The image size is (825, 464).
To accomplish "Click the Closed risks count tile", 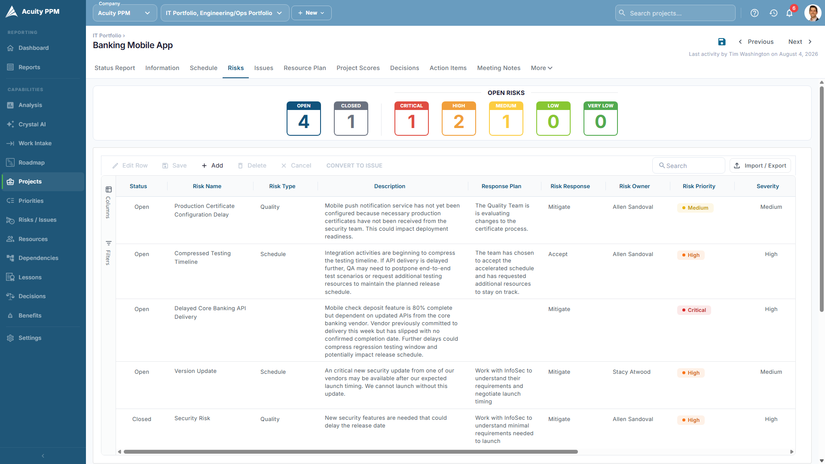I will coord(351,119).
